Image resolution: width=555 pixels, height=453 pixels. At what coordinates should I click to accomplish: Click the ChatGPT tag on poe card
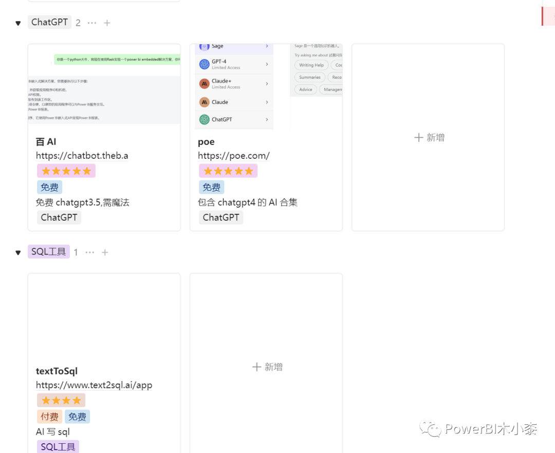click(221, 218)
